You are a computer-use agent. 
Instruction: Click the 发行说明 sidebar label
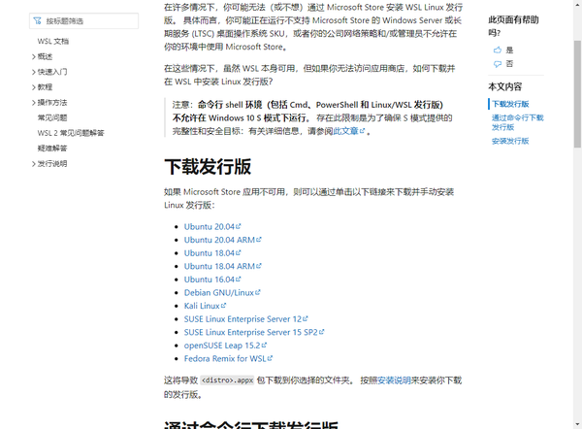(x=52, y=163)
